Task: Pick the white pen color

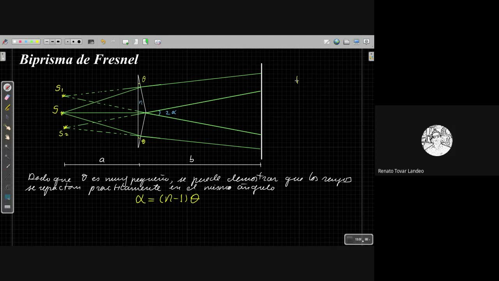Action: coord(15,42)
